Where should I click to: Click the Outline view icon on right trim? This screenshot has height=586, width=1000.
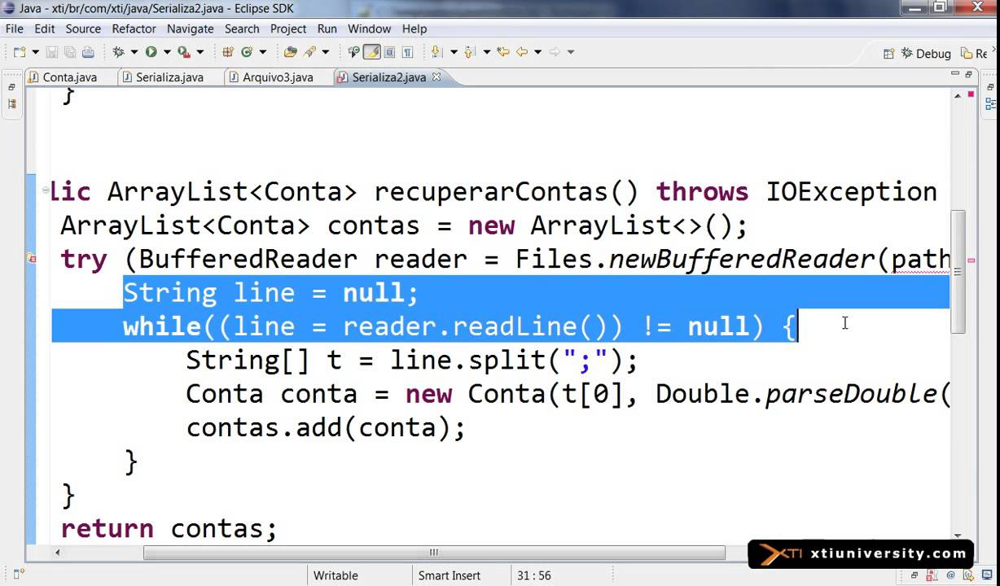(x=991, y=103)
